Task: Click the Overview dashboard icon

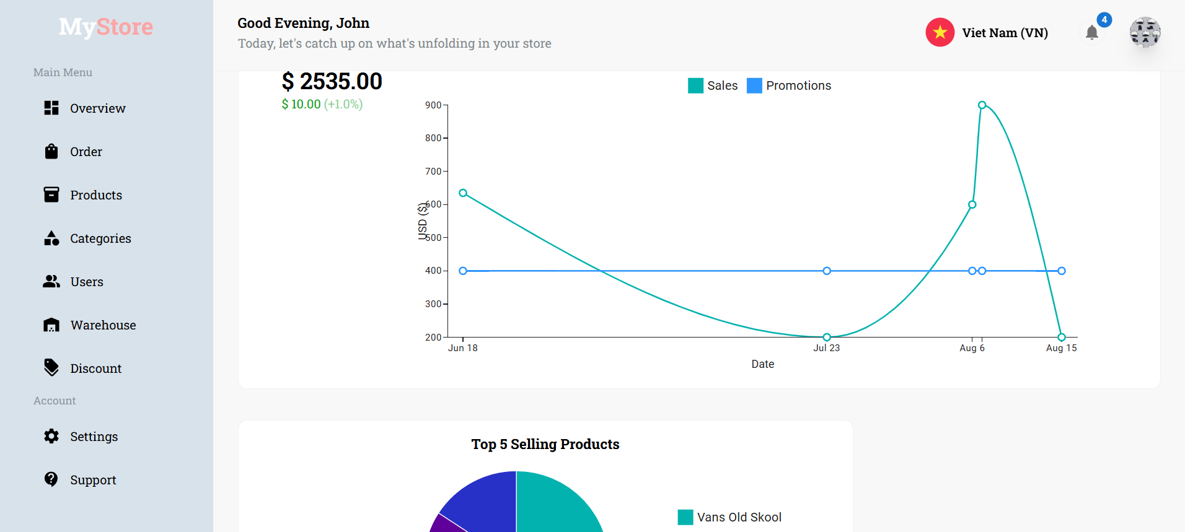Action: coord(51,108)
